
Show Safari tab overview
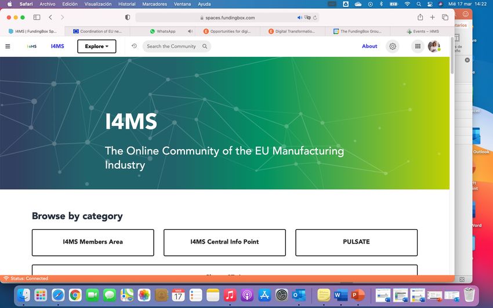point(445,17)
